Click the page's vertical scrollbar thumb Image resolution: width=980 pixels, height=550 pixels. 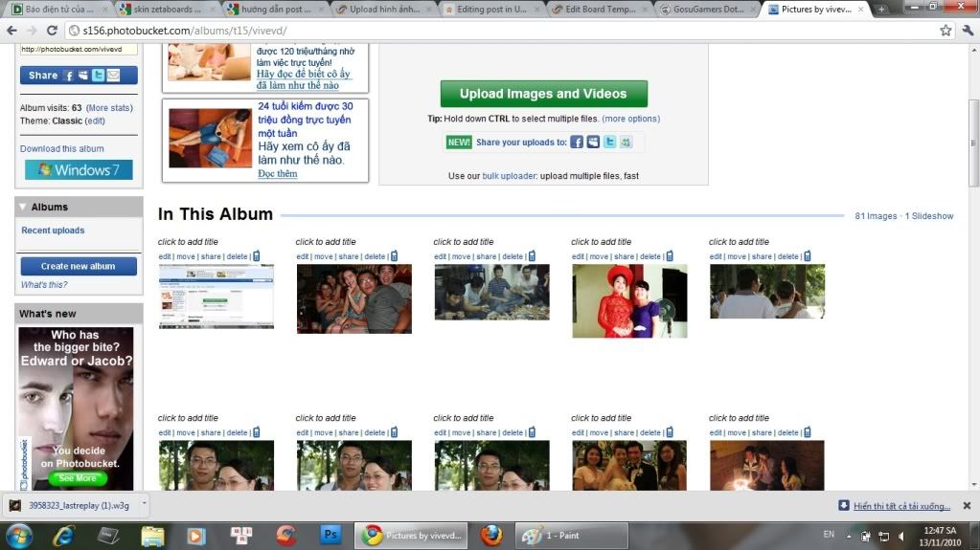click(x=973, y=115)
